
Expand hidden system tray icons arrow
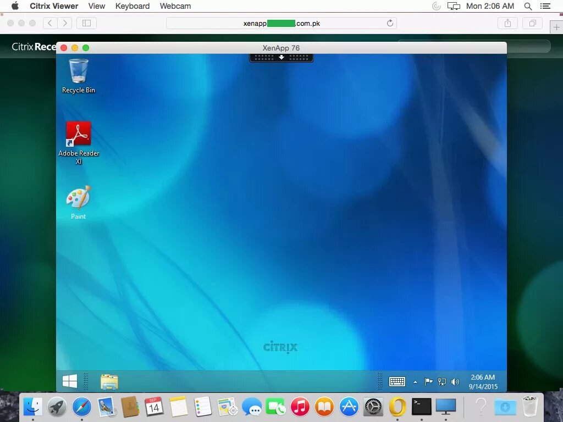415,382
